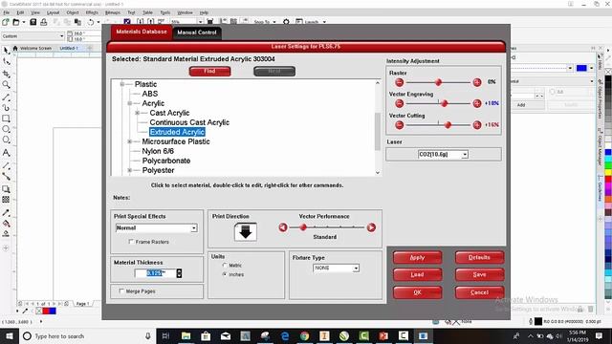Viewport: 612px width, 344px height.
Task: Select the Text tool
Action: click(x=6, y=153)
